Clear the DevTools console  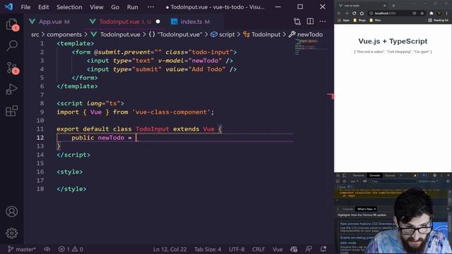(345, 181)
